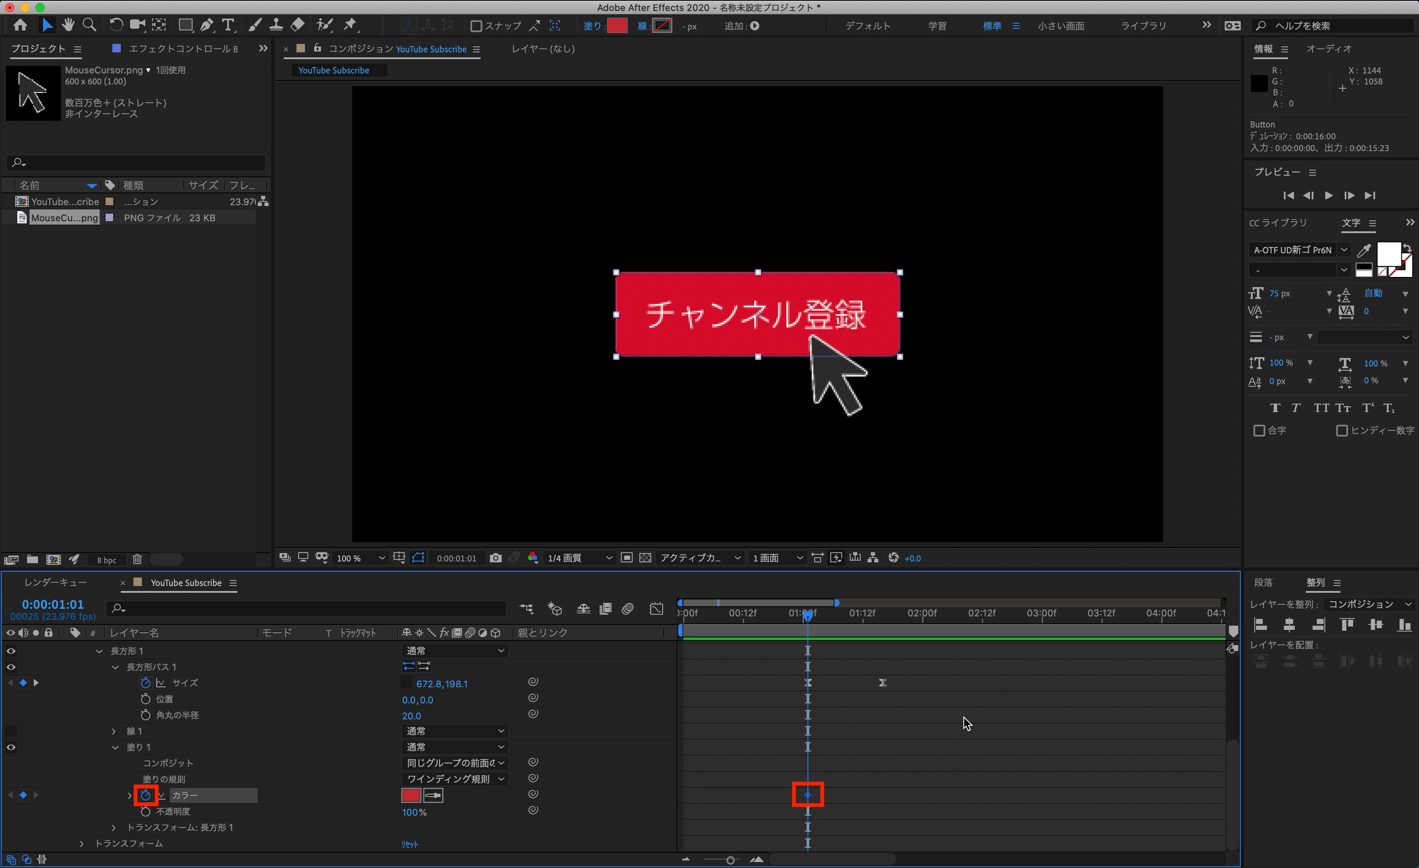The width and height of the screenshot is (1419, 868).
Task: Delete selected project item with trash icon
Action: [137, 559]
